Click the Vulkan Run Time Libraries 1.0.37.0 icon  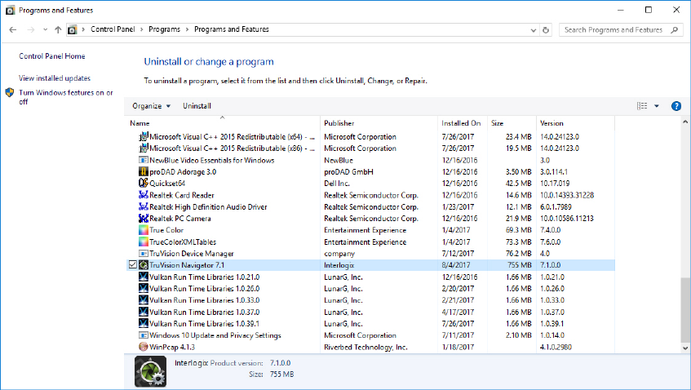point(144,312)
